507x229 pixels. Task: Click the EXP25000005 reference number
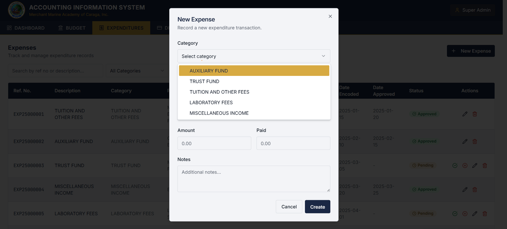29,213
